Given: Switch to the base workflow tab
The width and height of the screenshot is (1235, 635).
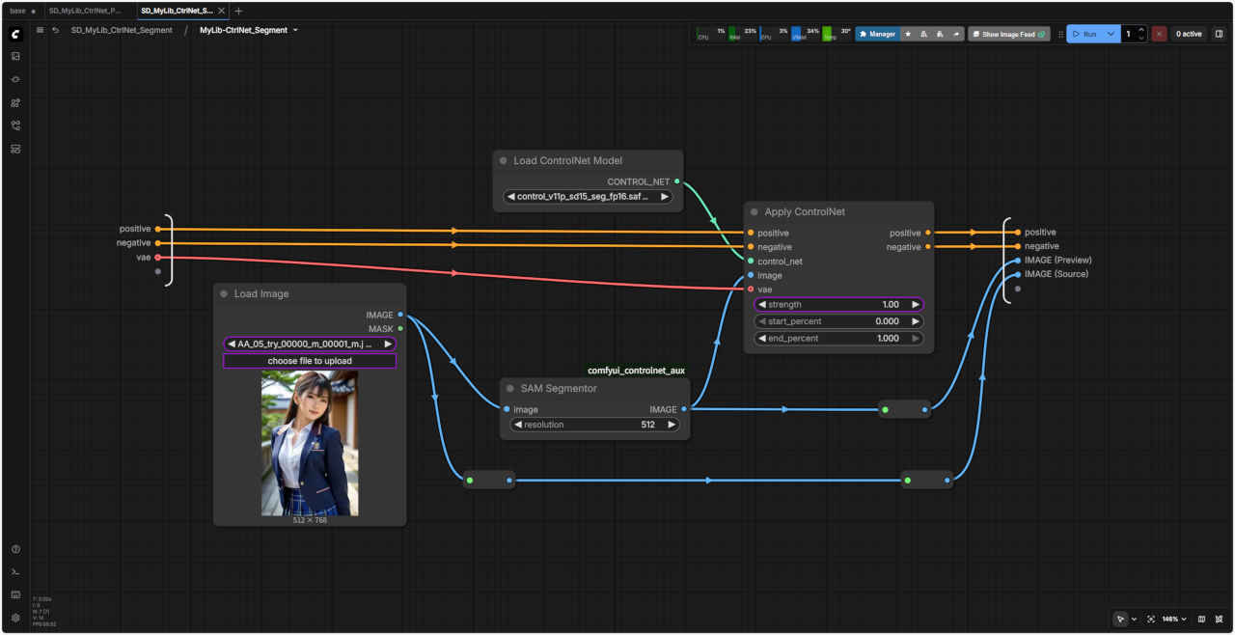Looking at the screenshot, I should tap(18, 11).
